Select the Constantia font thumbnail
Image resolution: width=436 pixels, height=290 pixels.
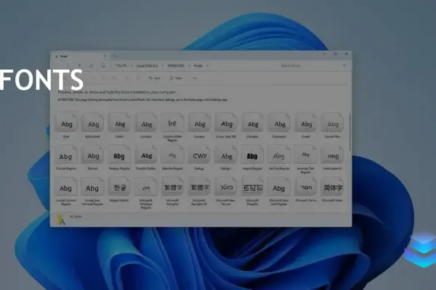point(279,123)
